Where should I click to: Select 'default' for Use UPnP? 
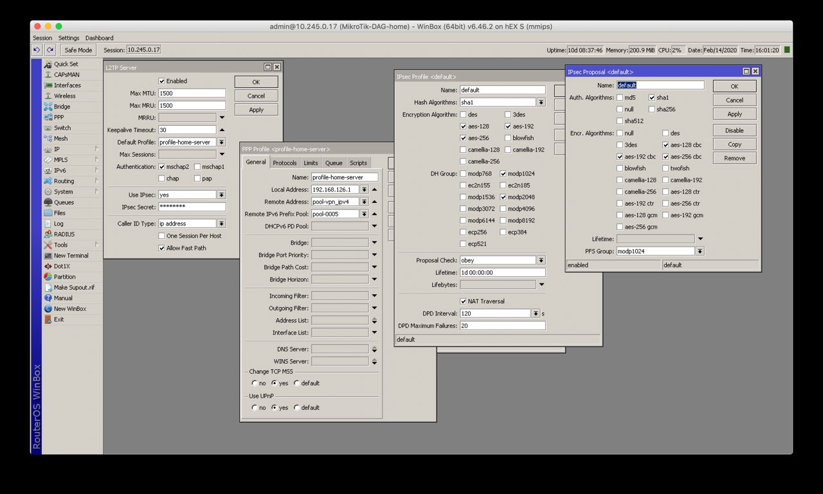coord(296,408)
